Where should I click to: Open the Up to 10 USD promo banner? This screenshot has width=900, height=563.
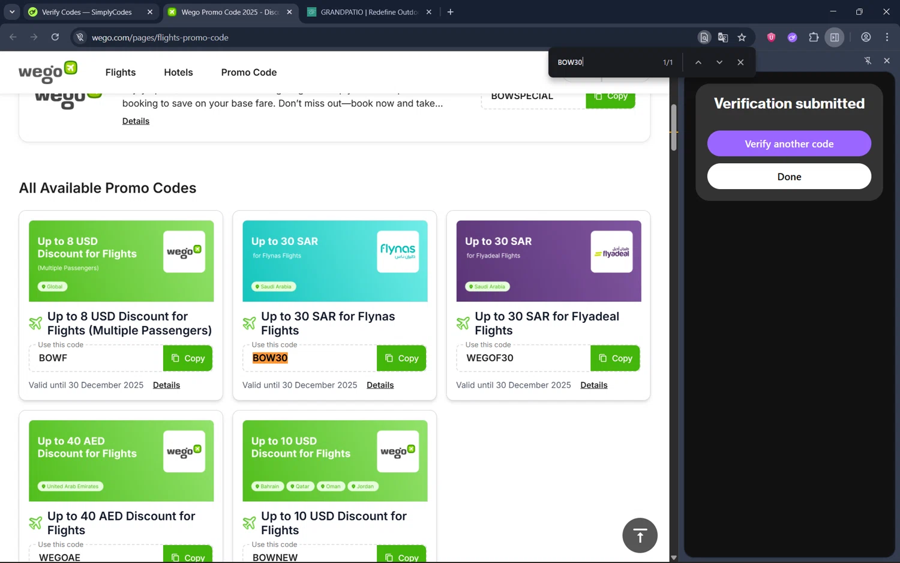click(x=335, y=461)
